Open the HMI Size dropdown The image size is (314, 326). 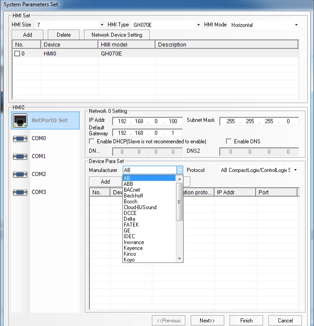(101, 25)
